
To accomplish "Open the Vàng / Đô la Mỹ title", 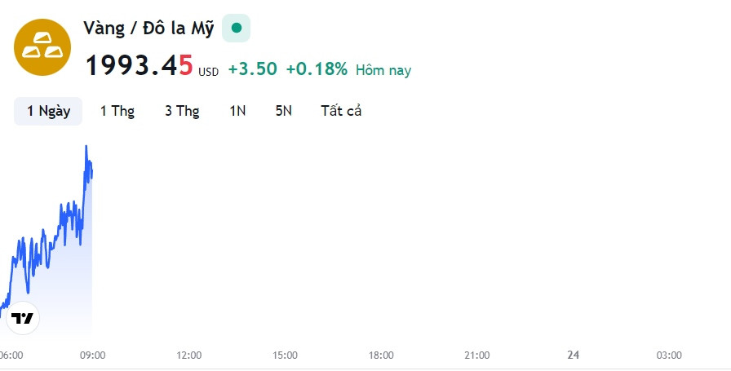I will pos(148,29).
